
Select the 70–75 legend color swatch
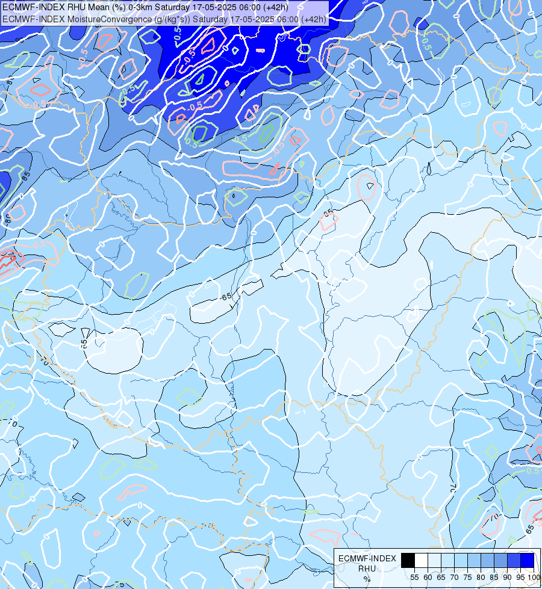(x=461, y=560)
